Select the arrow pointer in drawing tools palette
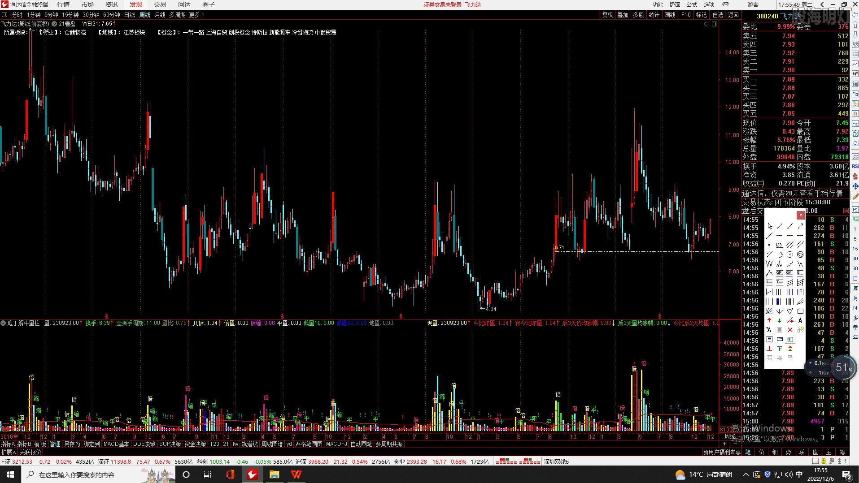 point(770,226)
